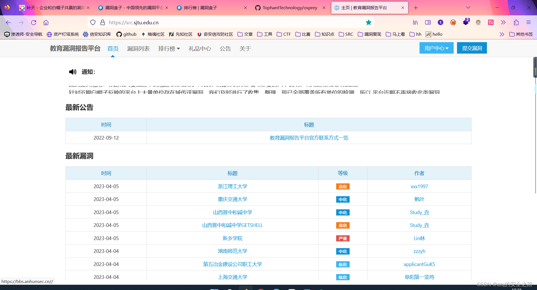
Task: Toggle tracking protection shield icon
Action: coord(93,22)
